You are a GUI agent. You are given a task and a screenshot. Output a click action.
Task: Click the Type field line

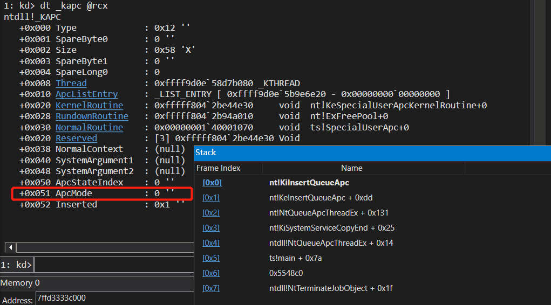(104, 27)
